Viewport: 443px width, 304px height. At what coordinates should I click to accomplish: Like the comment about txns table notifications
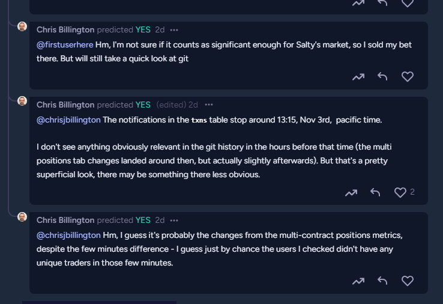coord(400,192)
